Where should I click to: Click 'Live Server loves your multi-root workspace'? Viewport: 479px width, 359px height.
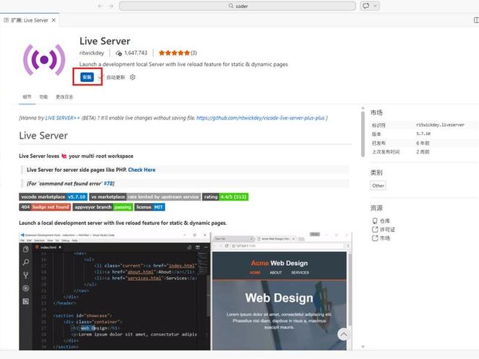coord(76,156)
